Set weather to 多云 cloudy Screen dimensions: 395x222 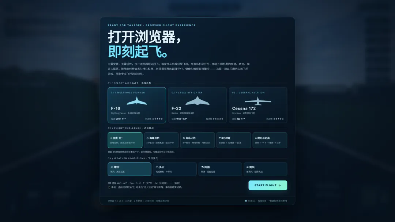(175, 169)
